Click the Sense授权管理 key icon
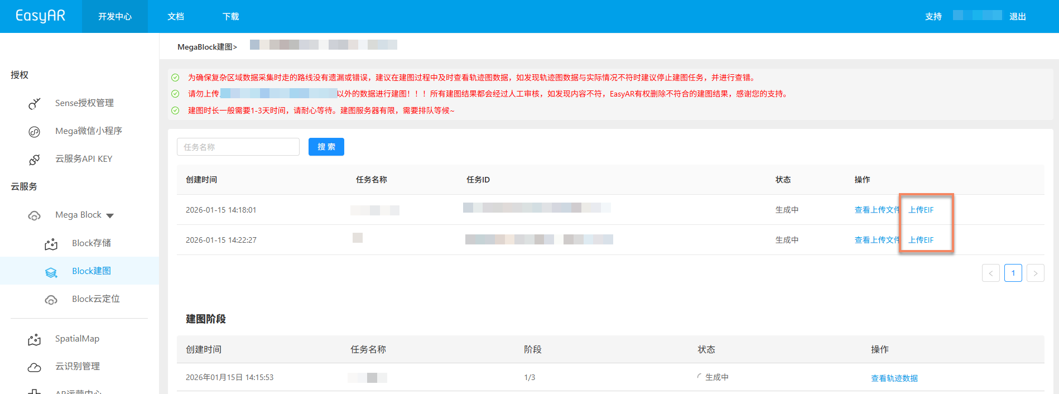The height and width of the screenshot is (394, 1059). coord(35,104)
